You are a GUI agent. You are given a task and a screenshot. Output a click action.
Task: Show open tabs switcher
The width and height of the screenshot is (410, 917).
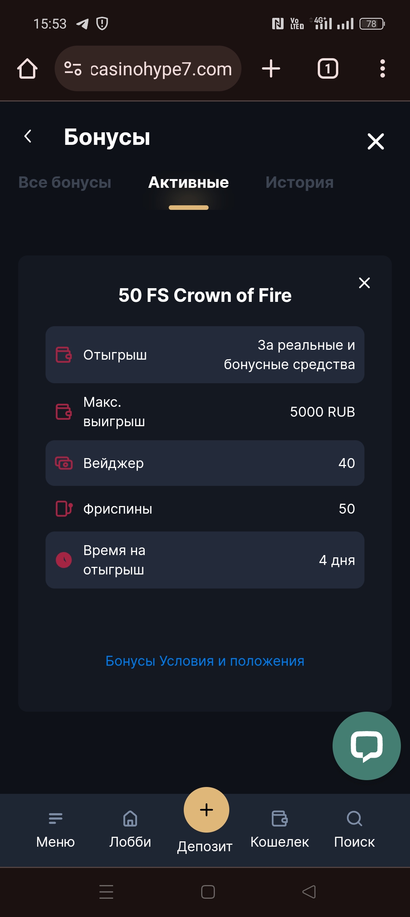pyautogui.click(x=328, y=69)
